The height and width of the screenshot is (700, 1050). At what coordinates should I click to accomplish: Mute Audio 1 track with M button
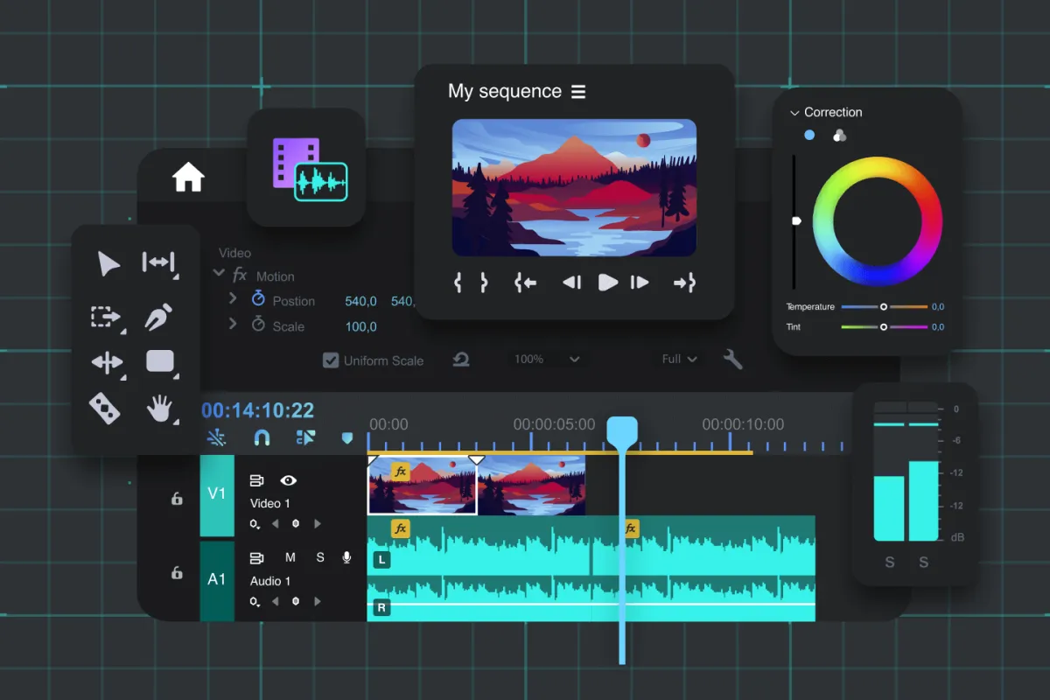tap(290, 557)
